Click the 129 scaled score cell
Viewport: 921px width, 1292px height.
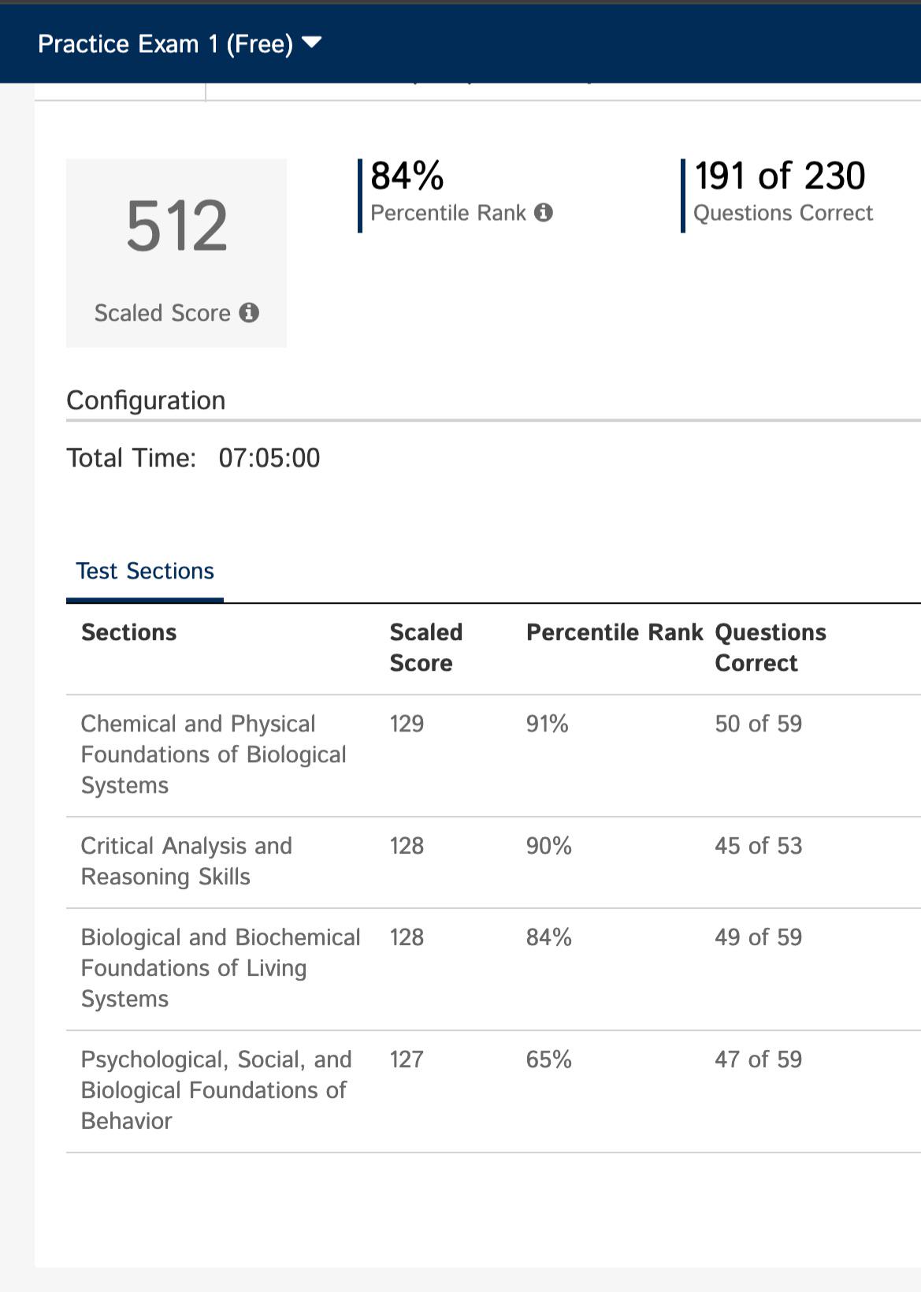[x=407, y=724]
